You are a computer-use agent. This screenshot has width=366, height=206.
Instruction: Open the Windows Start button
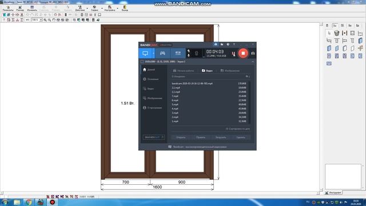pyautogui.click(x=5, y=202)
